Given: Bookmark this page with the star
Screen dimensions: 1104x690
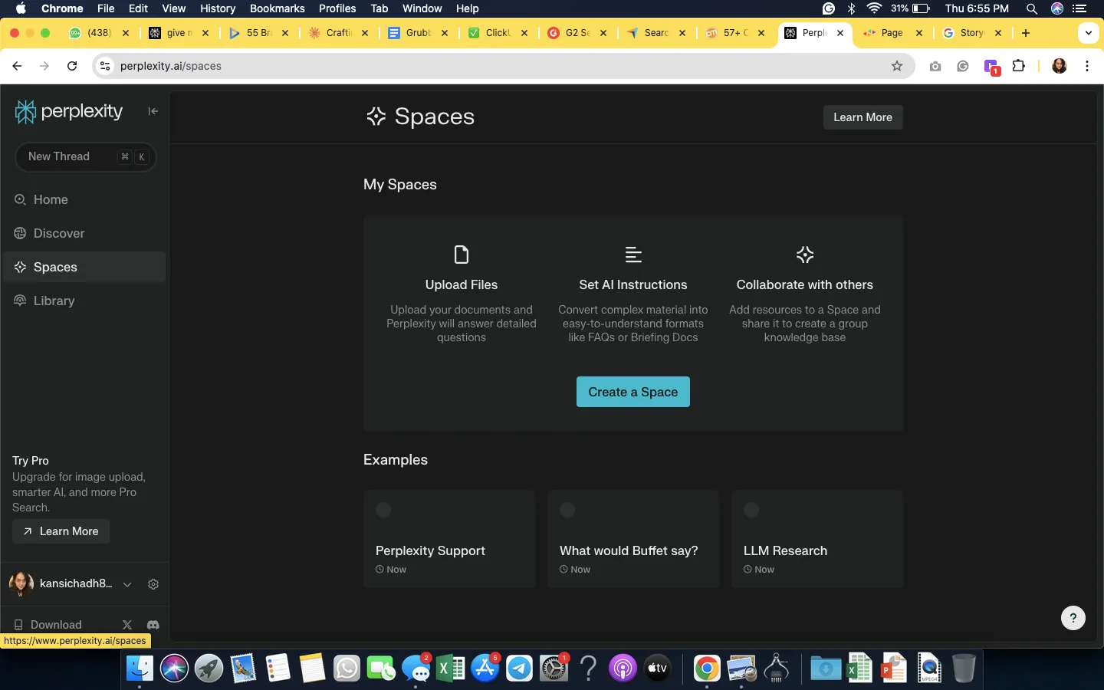Looking at the screenshot, I should click(897, 66).
